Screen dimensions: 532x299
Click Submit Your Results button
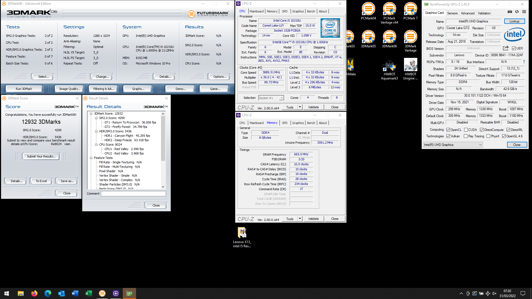click(x=41, y=156)
